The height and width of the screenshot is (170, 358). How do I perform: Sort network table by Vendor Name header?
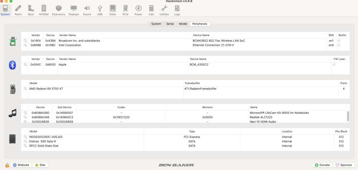(x=67, y=35)
